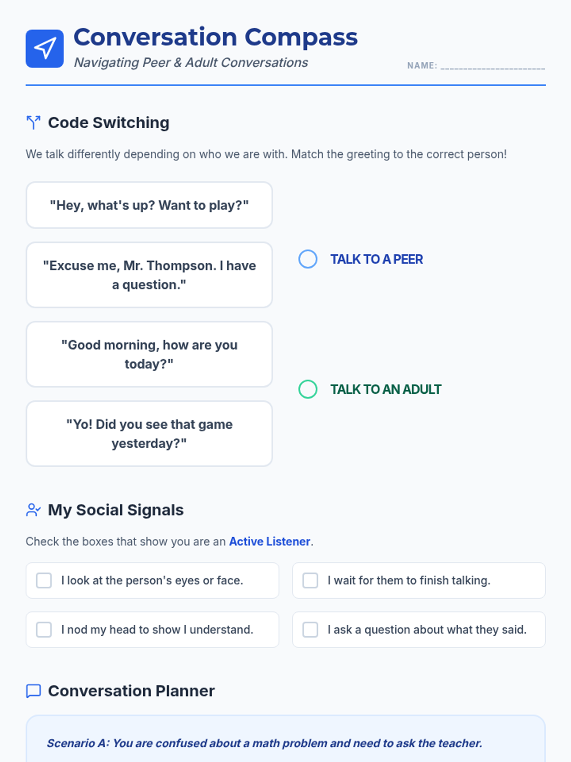Image resolution: width=571 pixels, height=762 pixels.
Task: Click the blue paper-plane compass logo
Action: coord(45,49)
